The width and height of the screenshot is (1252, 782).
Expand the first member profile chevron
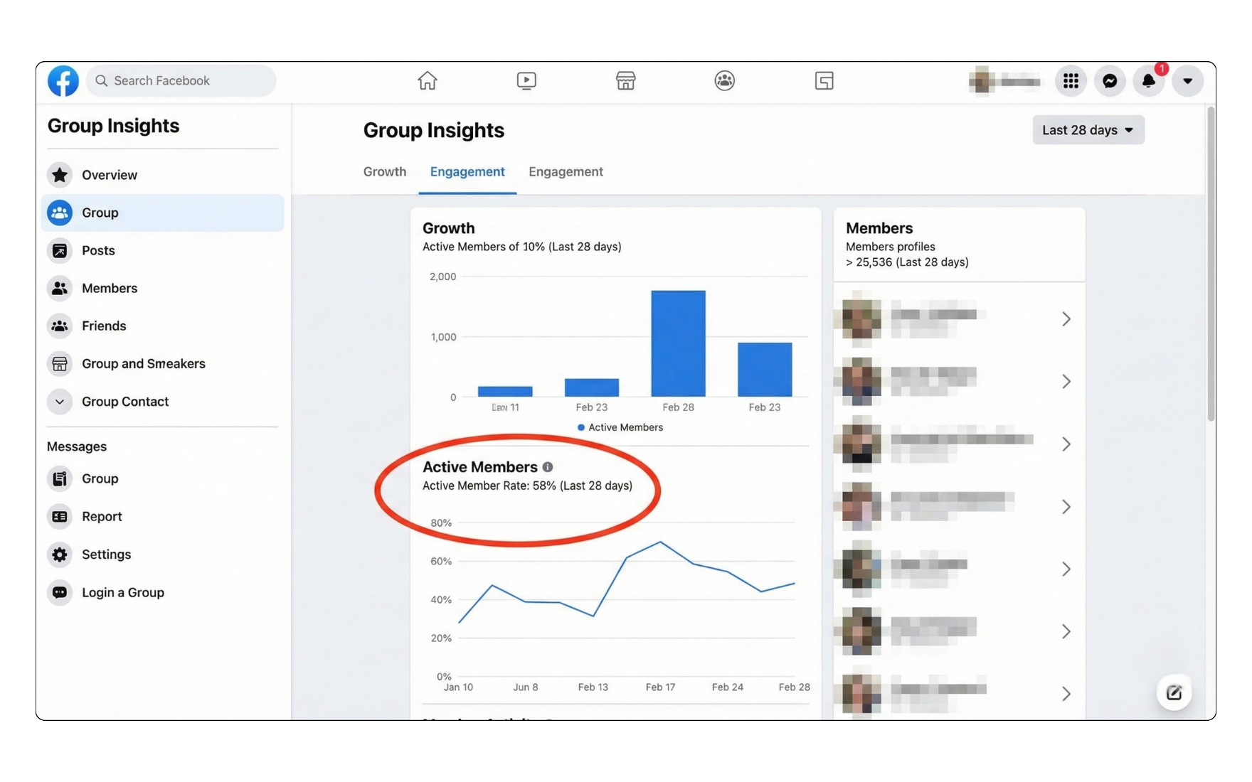[1066, 319]
